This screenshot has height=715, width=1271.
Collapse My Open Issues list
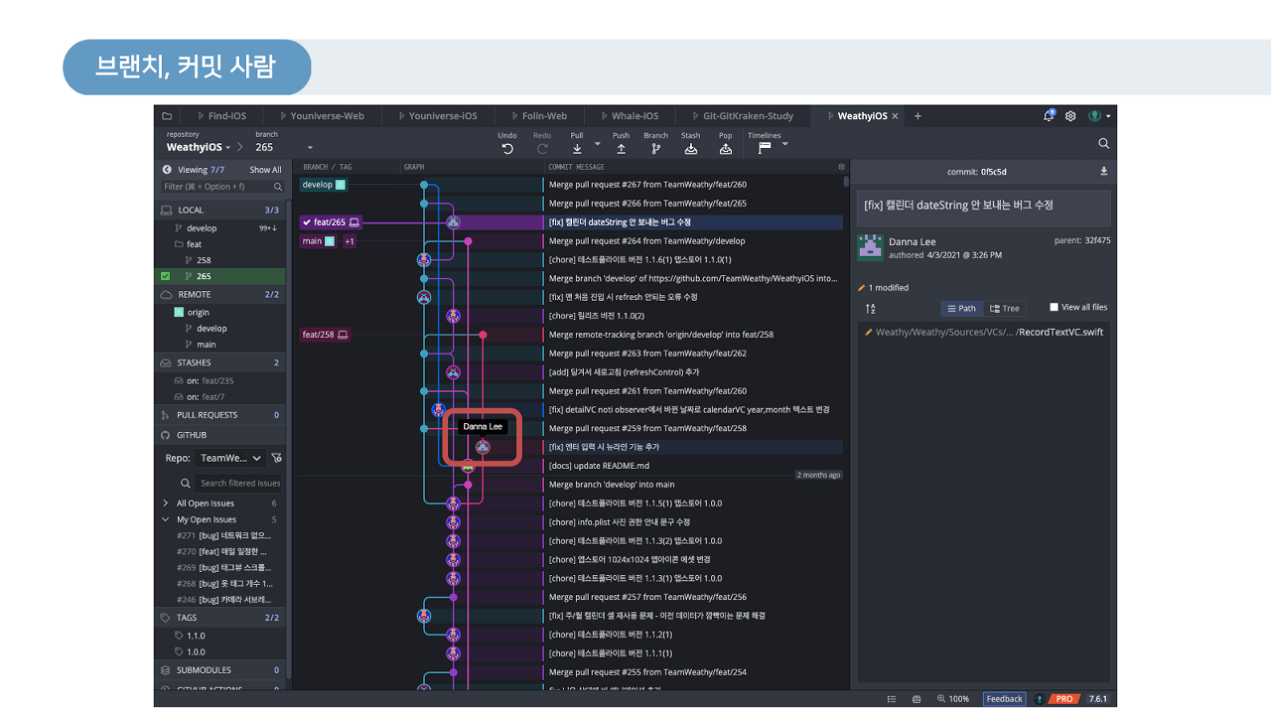(166, 519)
